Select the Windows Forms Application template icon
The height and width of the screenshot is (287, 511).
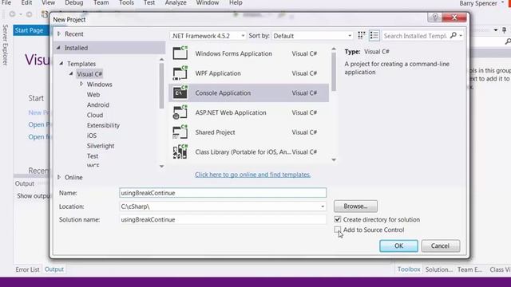point(180,53)
